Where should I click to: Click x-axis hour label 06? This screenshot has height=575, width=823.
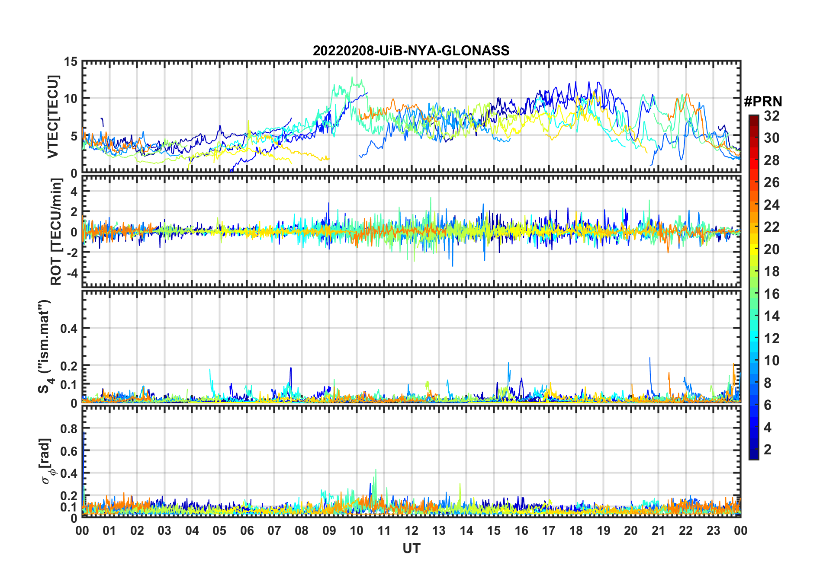click(247, 530)
